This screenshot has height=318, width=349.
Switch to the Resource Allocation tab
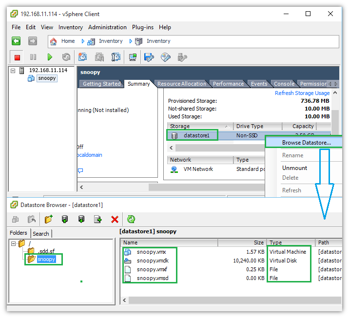click(182, 84)
